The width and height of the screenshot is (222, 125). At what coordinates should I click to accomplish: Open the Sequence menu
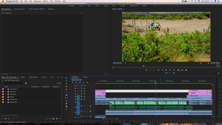37,1
